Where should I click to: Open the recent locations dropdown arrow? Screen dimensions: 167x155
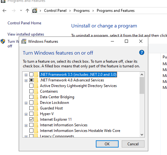tap(21, 11)
